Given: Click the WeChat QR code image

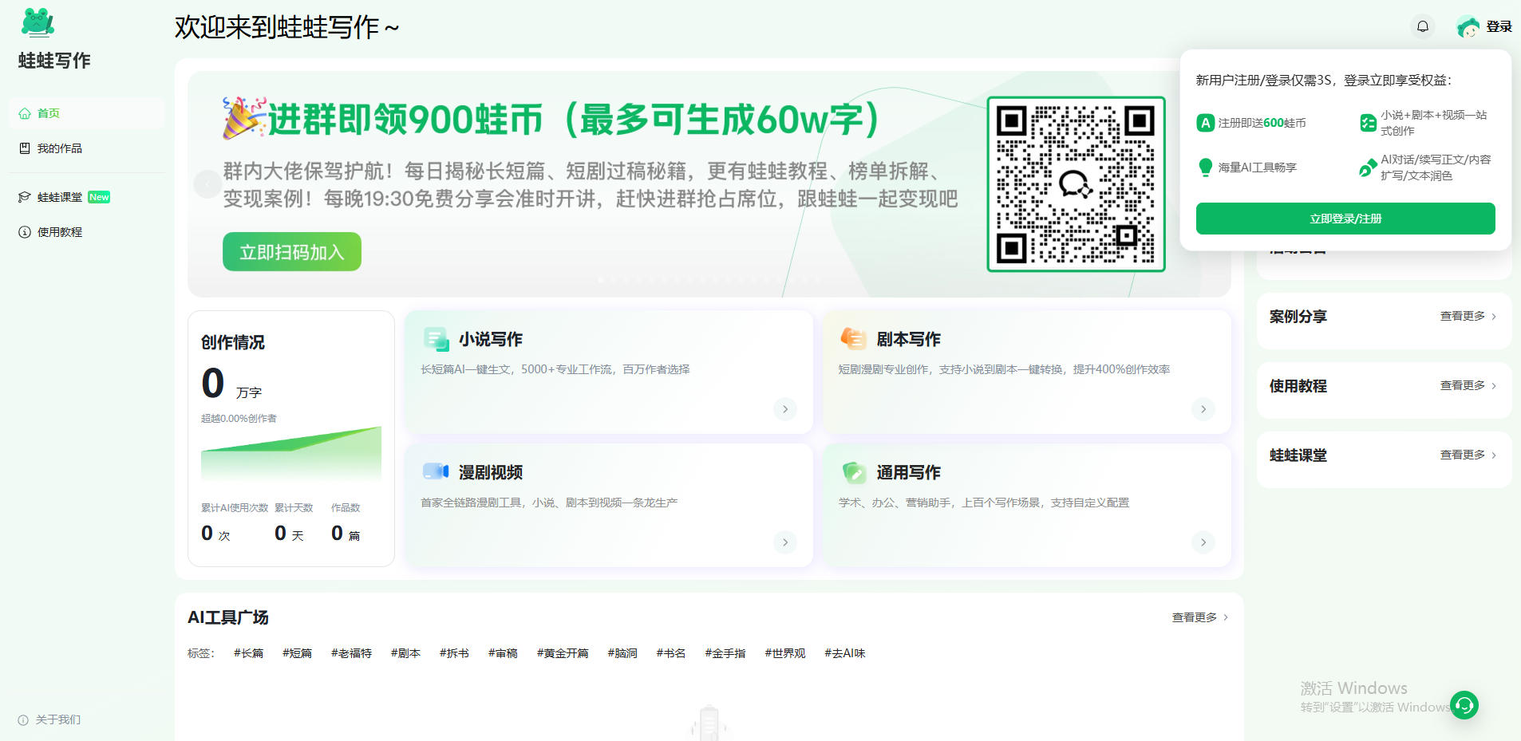Looking at the screenshot, I should (1076, 184).
